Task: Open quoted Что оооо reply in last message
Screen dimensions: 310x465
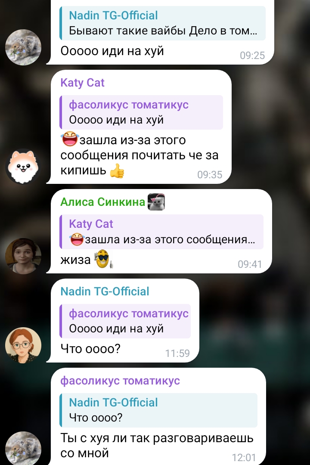Action: coord(158,410)
